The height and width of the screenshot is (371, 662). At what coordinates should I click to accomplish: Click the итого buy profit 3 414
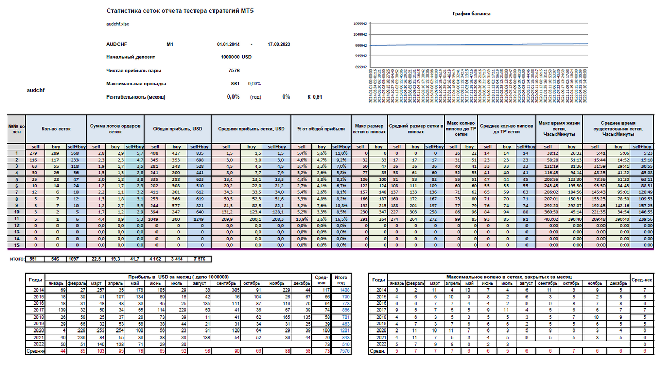(176, 260)
